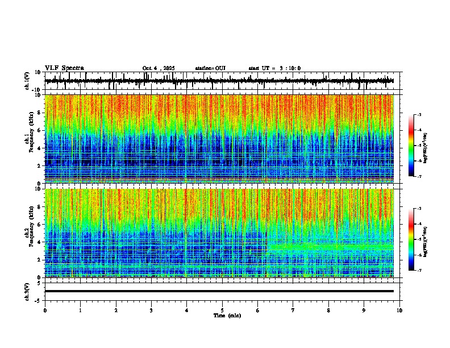Viewport: 450px width, 348px height.
Task: Select the "station=OUI" header label
Action: pyautogui.click(x=210, y=68)
